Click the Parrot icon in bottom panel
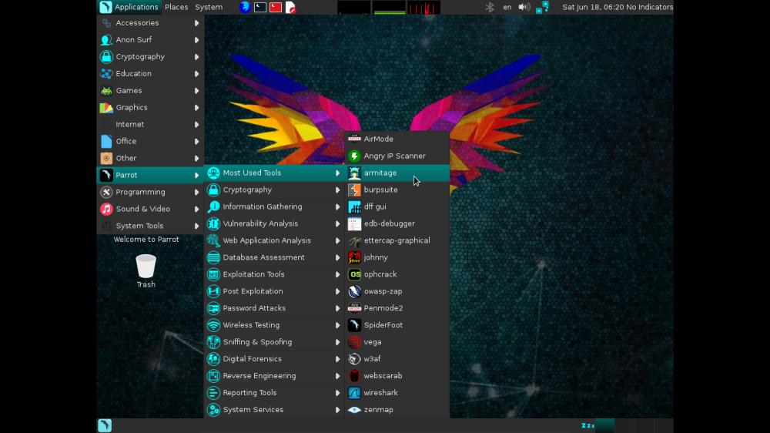This screenshot has width=770, height=433. [x=105, y=425]
